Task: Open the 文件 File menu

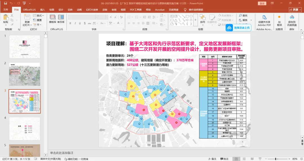Action: pos(6,10)
